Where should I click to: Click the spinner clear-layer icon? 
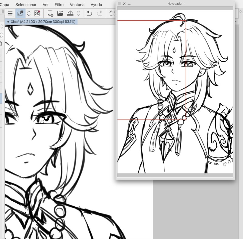(x=112, y=13)
